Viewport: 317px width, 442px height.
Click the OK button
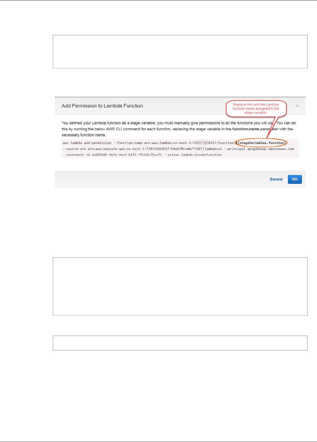pyautogui.click(x=295, y=179)
